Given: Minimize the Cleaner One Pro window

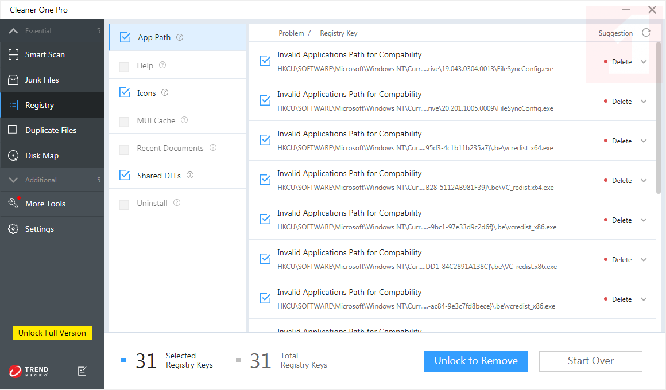Looking at the screenshot, I should coord(626,9).
